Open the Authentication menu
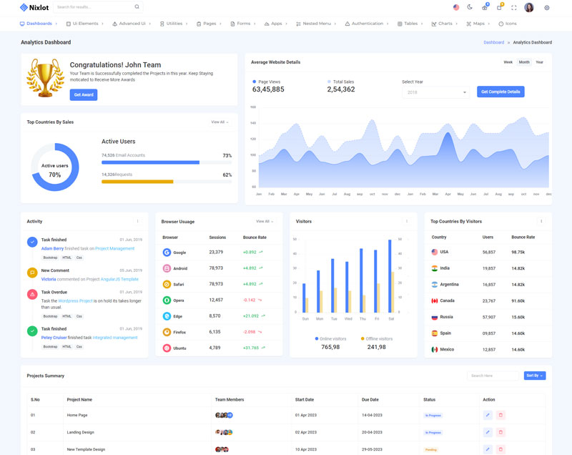This screenshot has height=455, width=572. click(x=367, y=24)
